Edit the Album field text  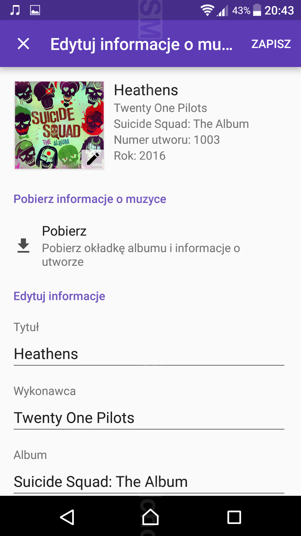coord(148,482)
